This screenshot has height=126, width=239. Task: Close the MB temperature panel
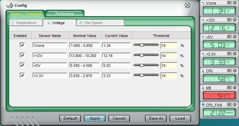pos(235,88)
